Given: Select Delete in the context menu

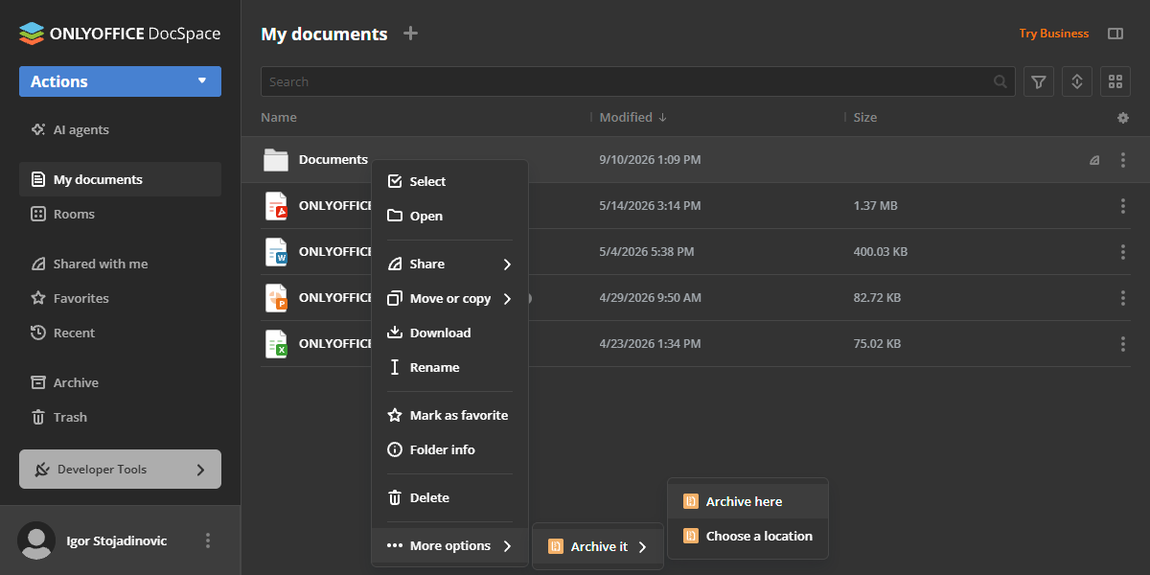Looking at the screenshot, I should [449, 497].
